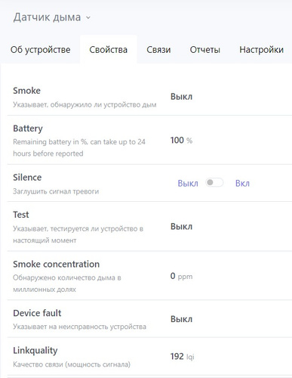Click the Test property label

tap(21, 215)
